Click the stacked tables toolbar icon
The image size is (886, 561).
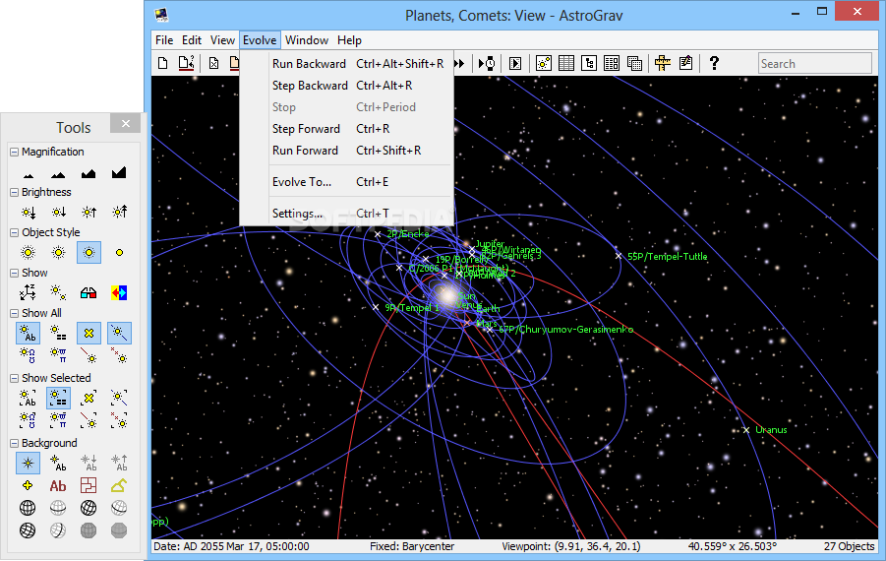pyautogui.click(x=634, y=63)
